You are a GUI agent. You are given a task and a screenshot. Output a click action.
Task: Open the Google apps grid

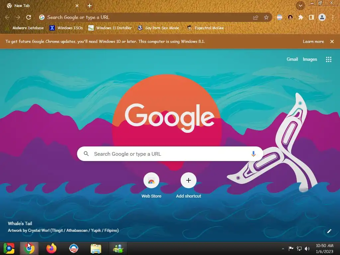(x=329, y=59)
